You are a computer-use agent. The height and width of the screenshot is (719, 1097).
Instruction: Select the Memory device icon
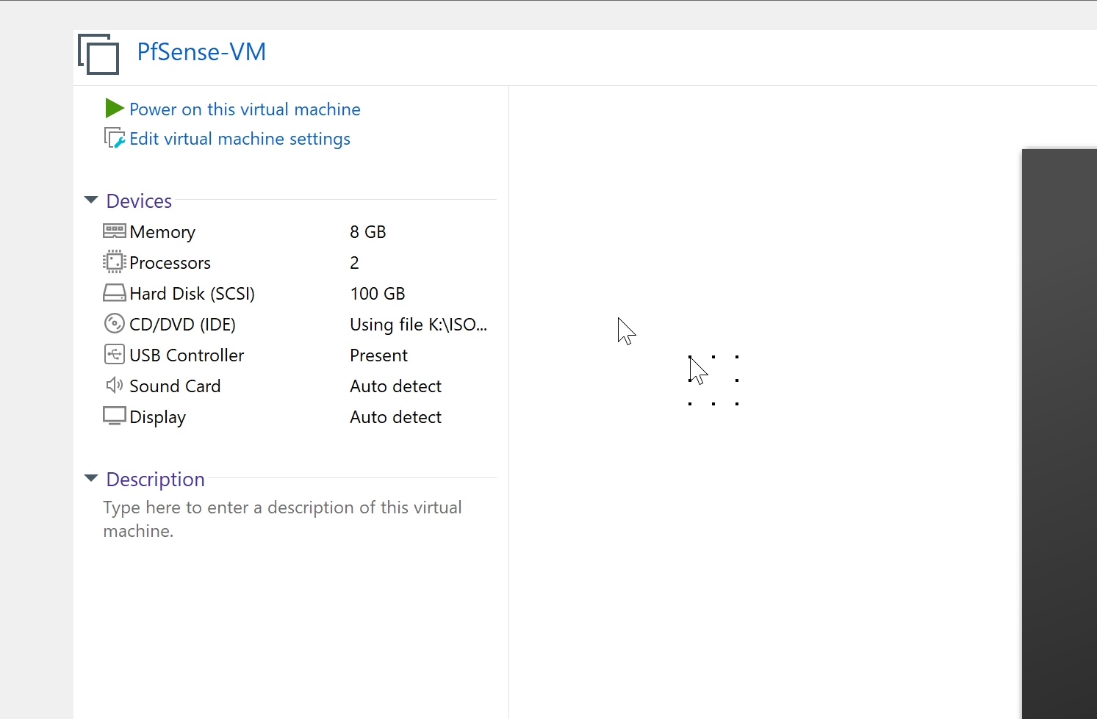(114, 231)
